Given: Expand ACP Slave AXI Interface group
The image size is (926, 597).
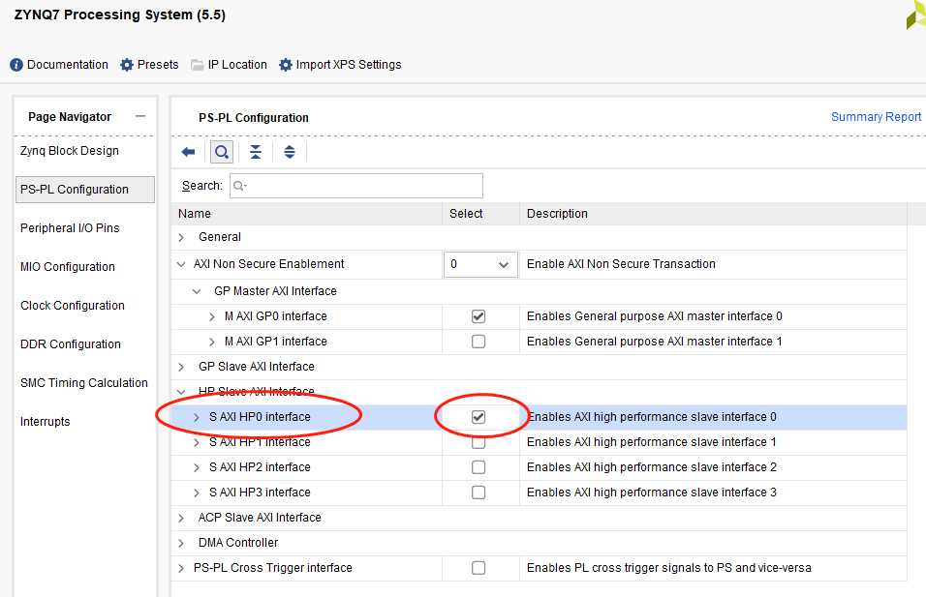Looking at the screenshot, I should 181,518.
